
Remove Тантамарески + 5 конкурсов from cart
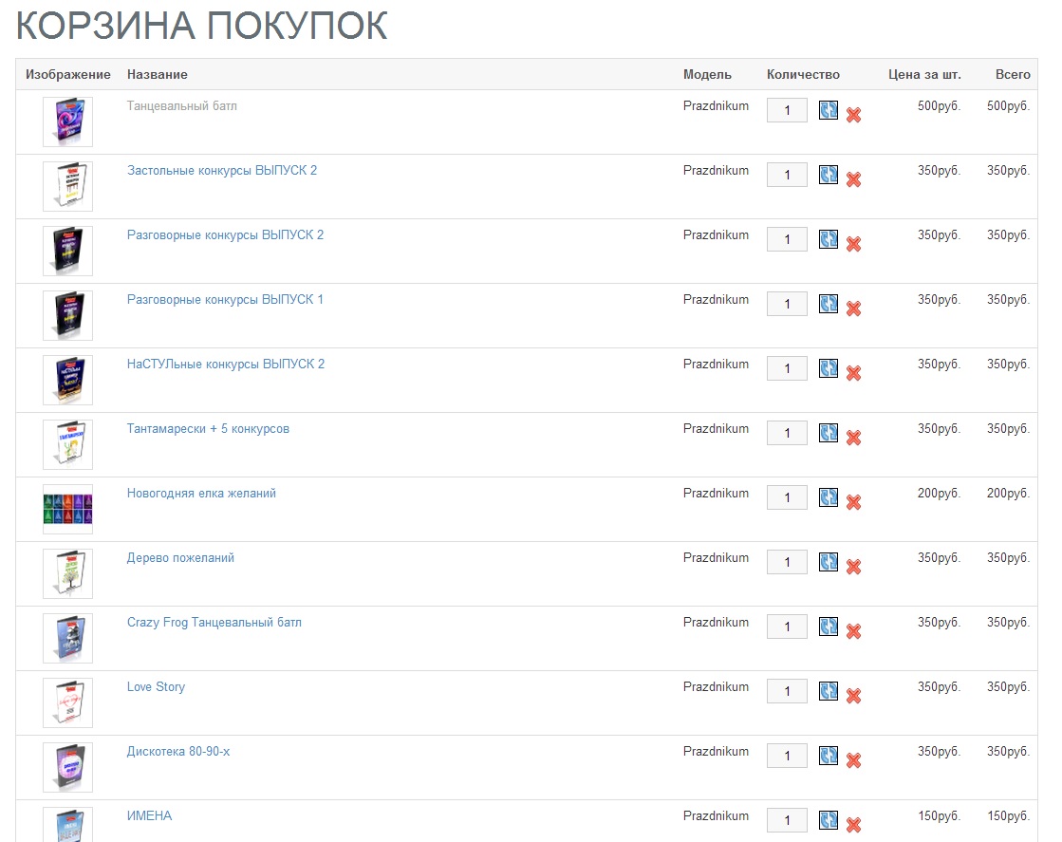pos(853,439)
